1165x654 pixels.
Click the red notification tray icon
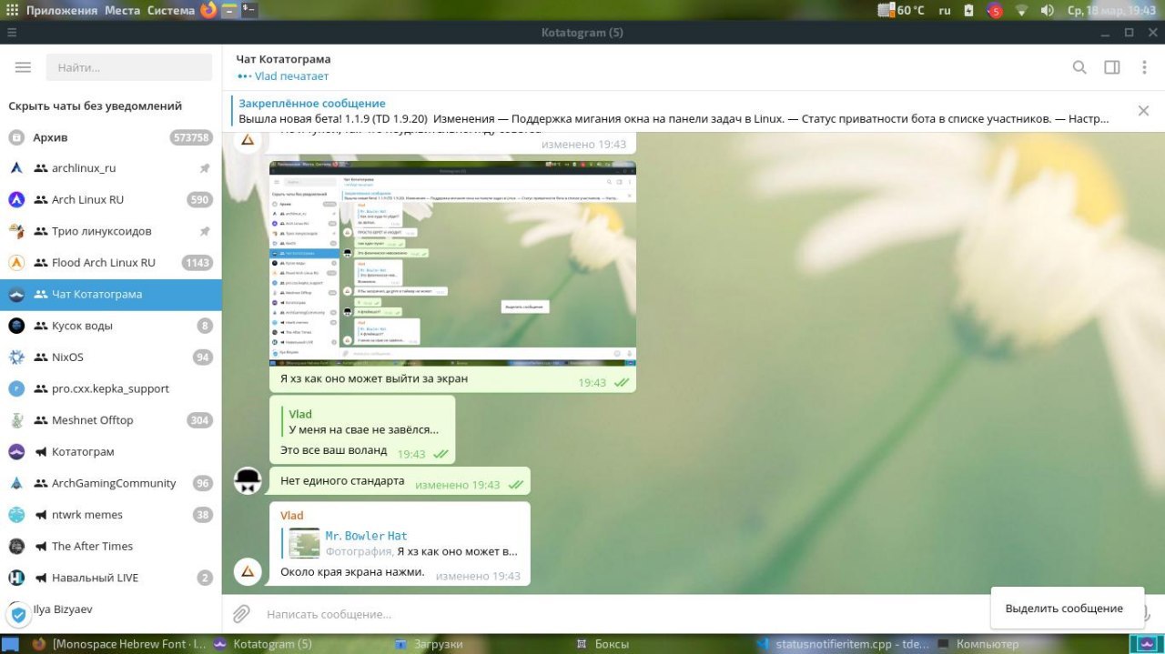tap(996, 10)
